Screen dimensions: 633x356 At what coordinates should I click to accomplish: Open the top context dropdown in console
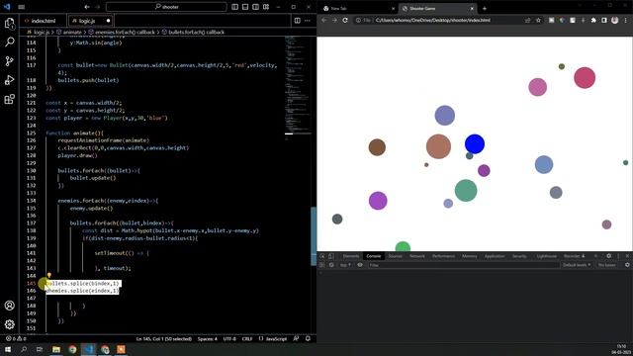click(345, 265)
